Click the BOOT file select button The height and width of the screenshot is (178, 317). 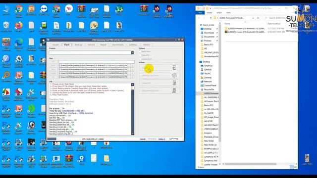(x=53, y=66)
